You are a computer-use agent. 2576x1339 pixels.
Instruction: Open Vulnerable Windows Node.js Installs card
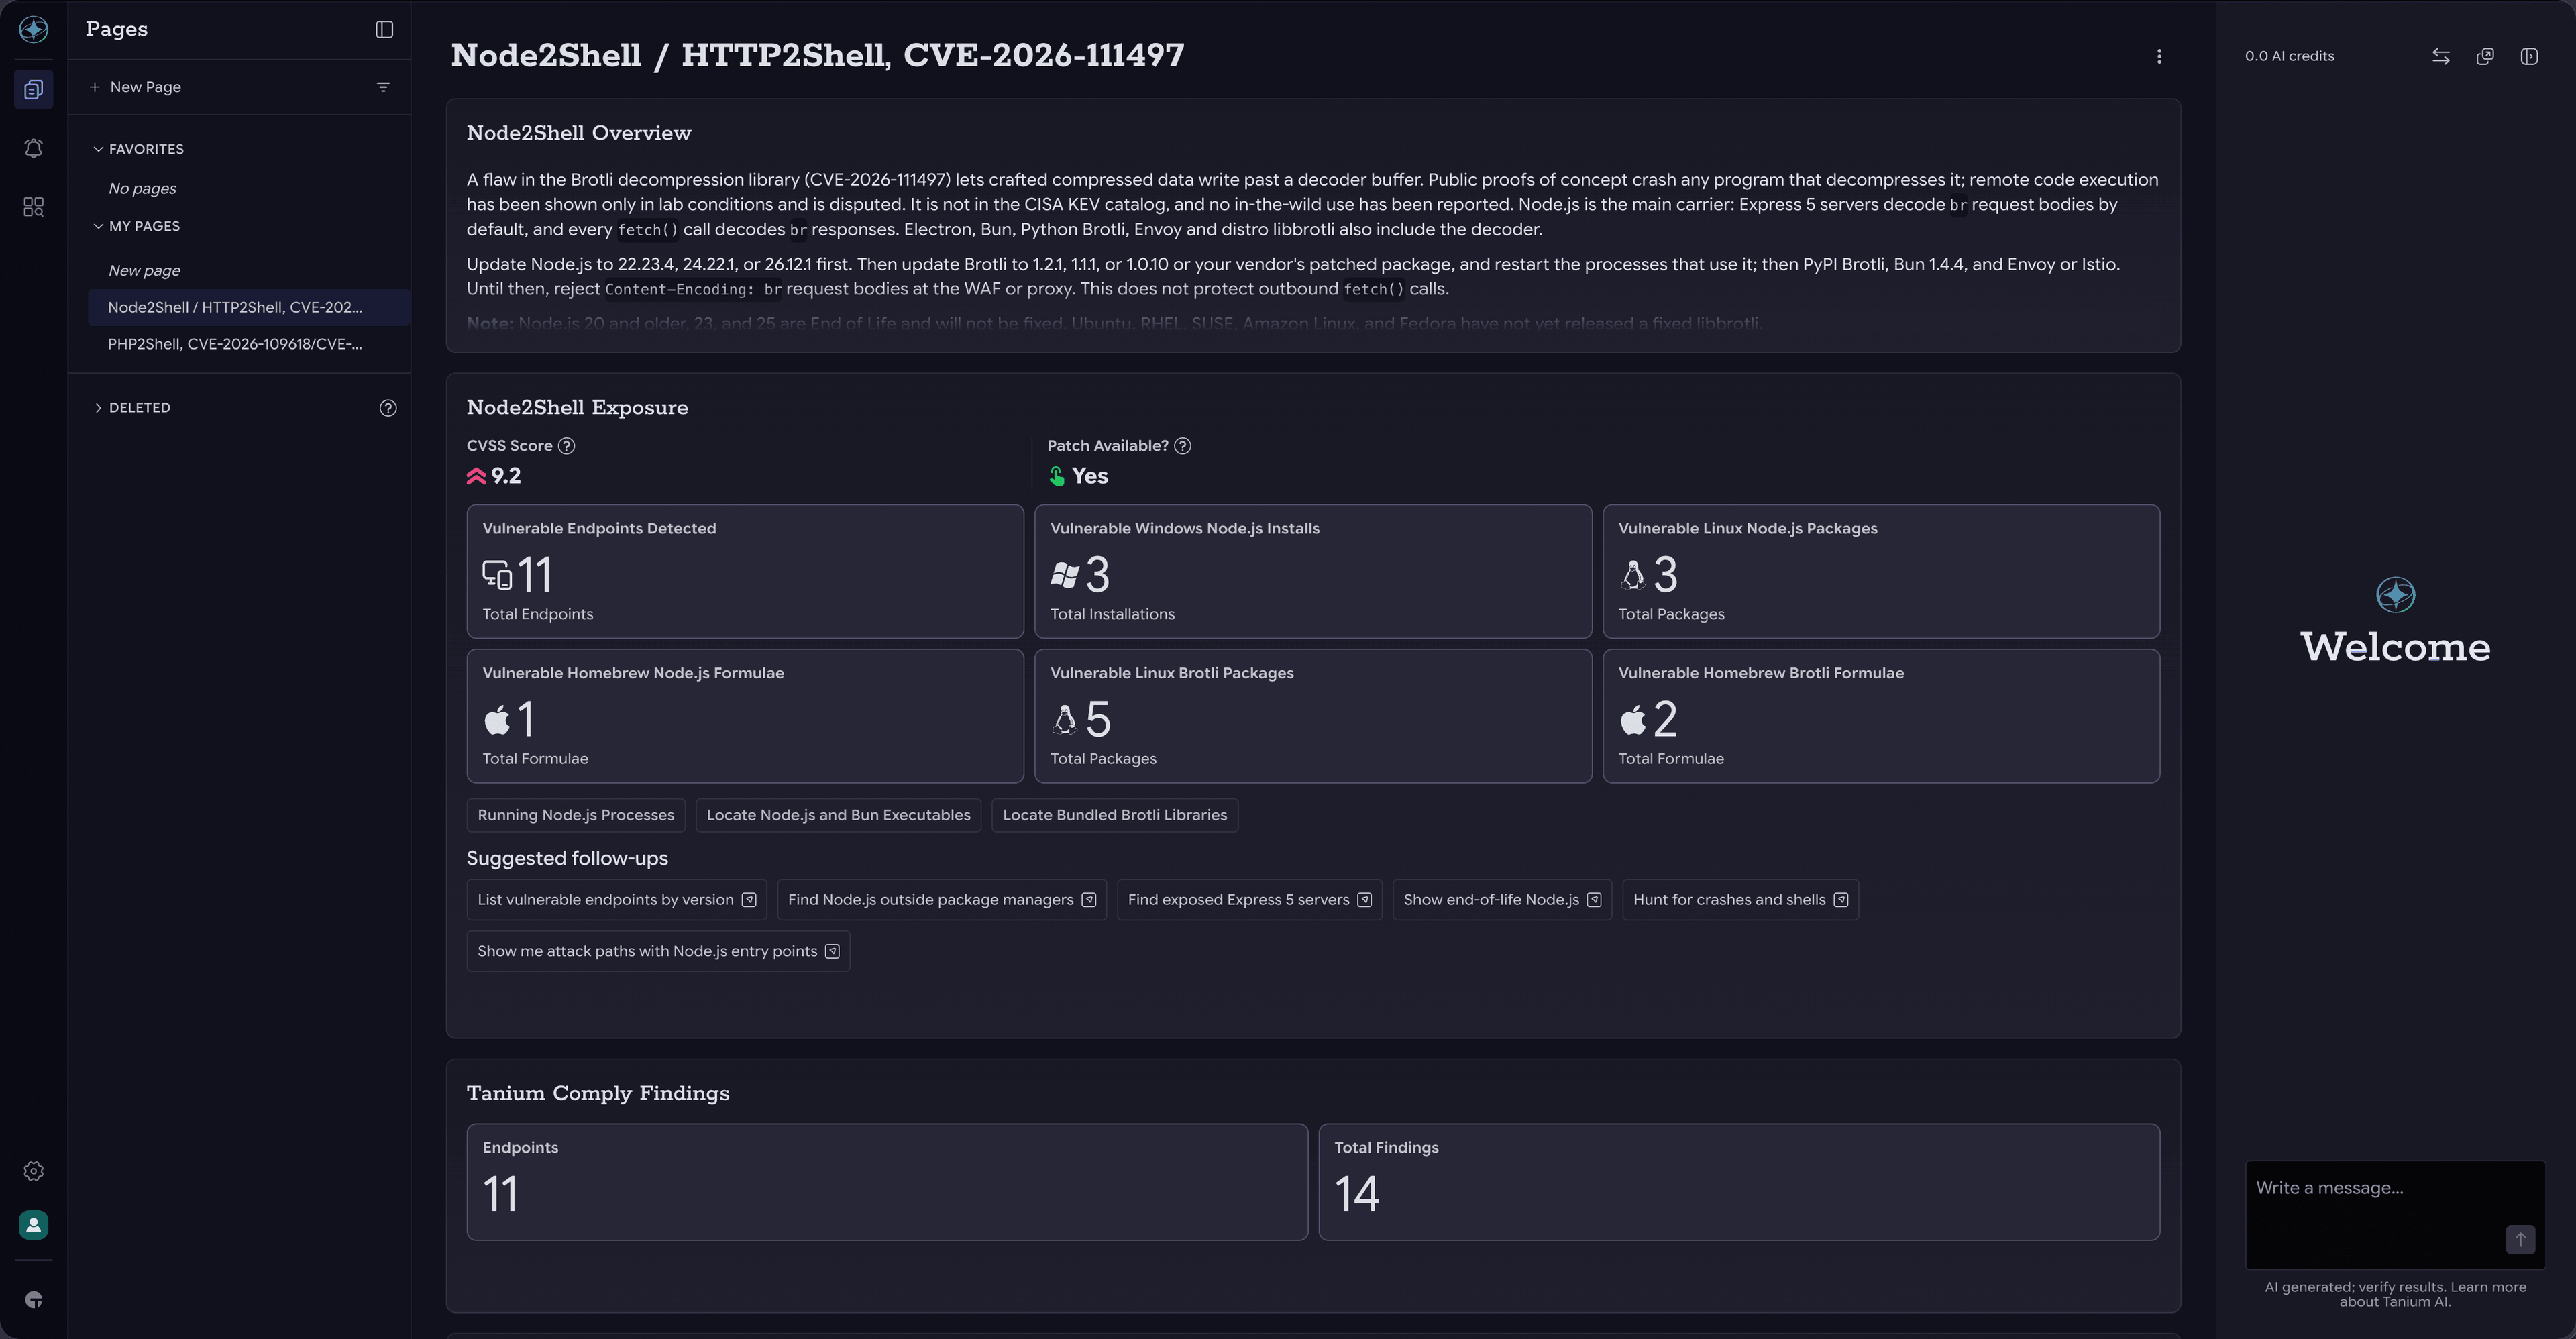pos(1313,571)
